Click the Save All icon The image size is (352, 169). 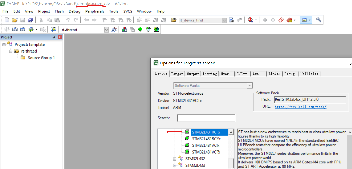coord(31,20)
